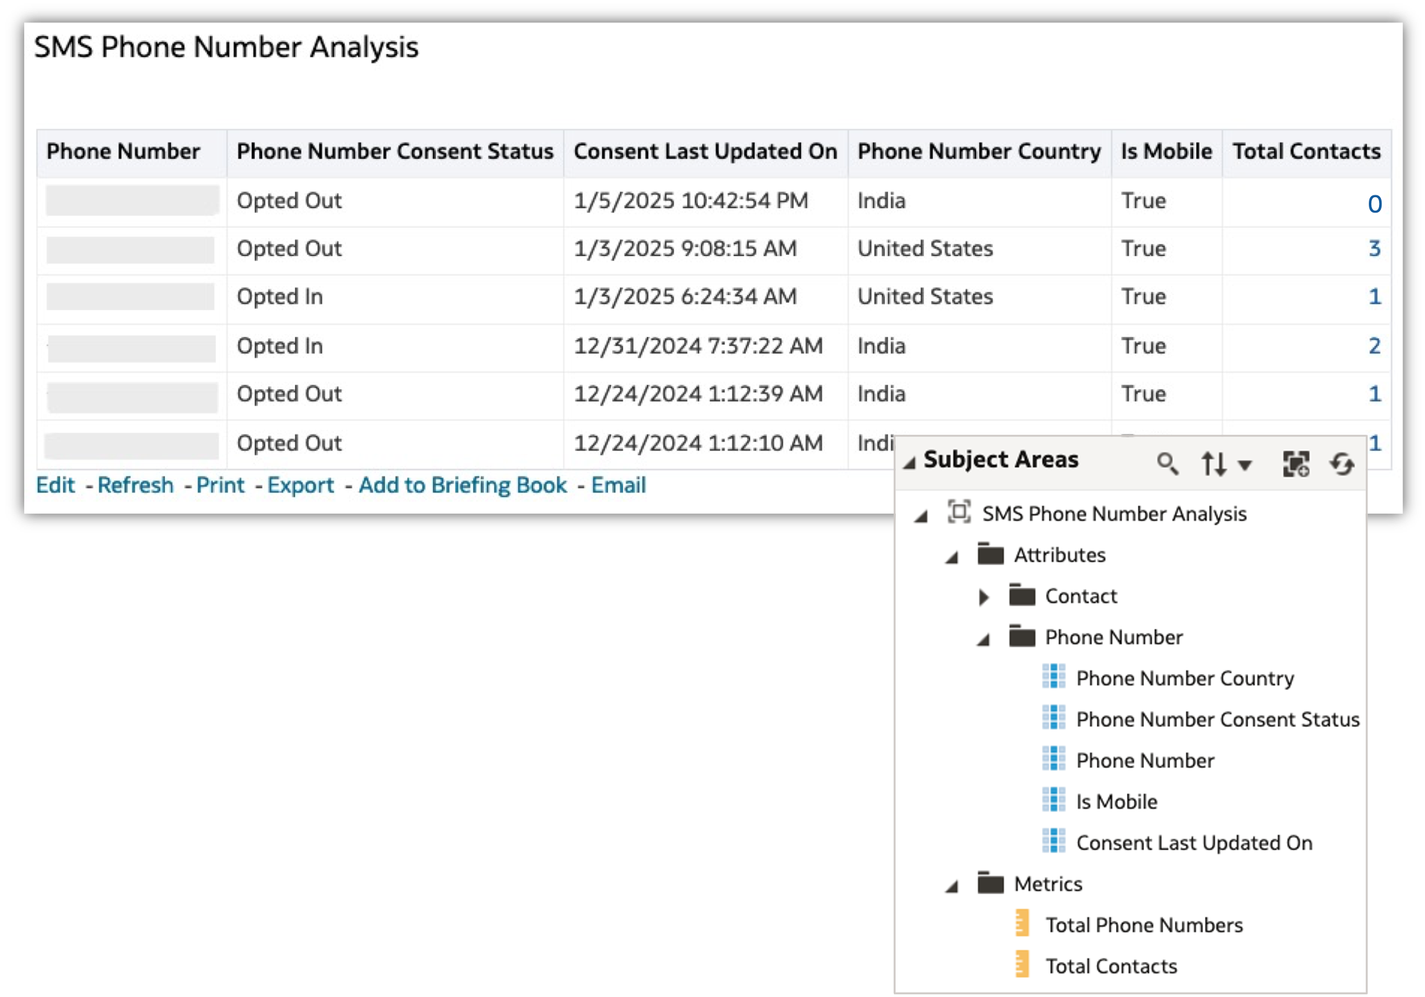Select Total Phone Numbers metric
Image resolution: width=1425 pixels, height=997 pixels.
point(1143,925)
